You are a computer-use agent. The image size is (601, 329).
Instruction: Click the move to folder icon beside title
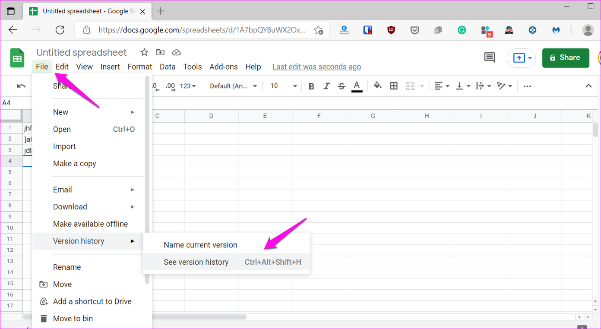point(160,52)
